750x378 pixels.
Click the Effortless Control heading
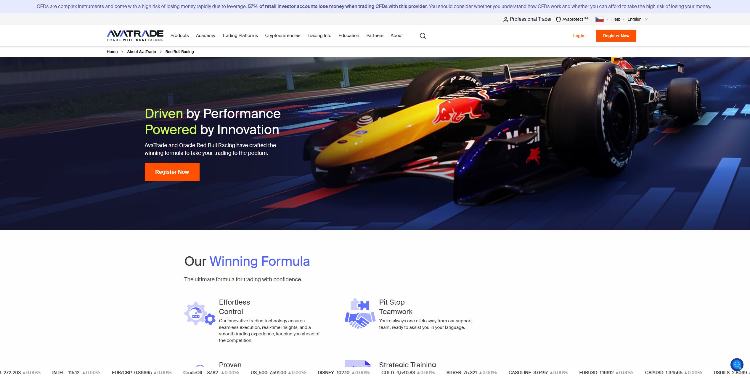pyautogui.click(x=235, y=307)
